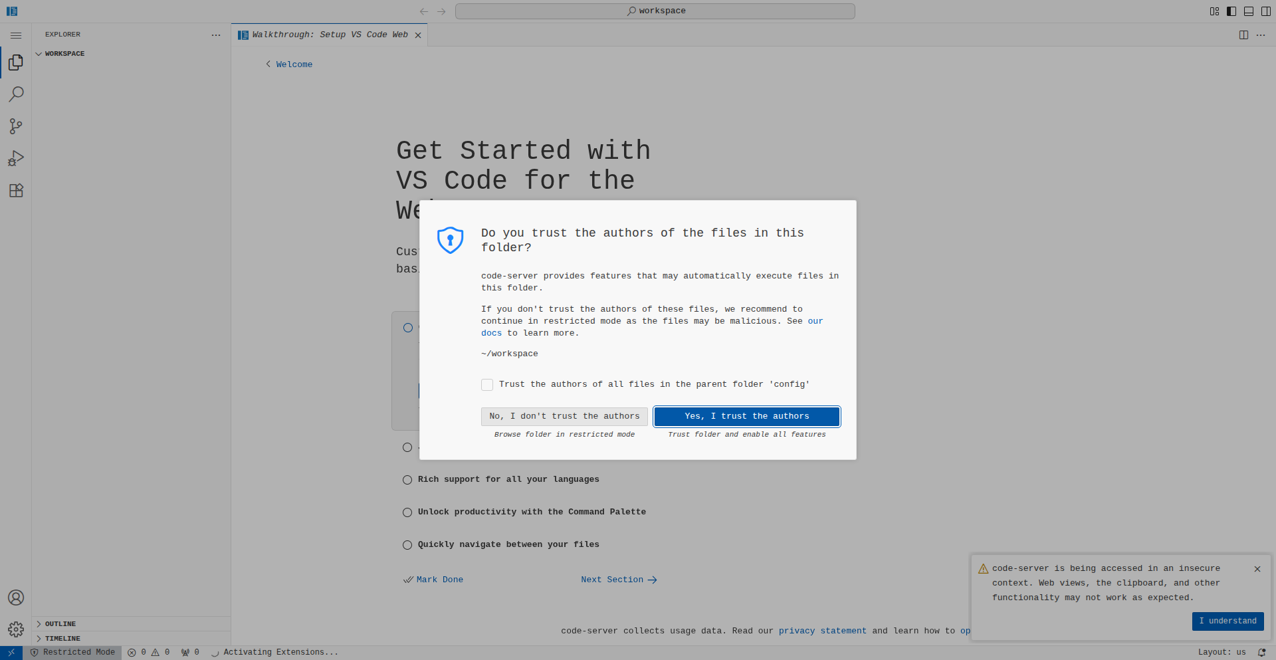Click the EXPLORER panel title
This screenshot has width=1276, height=660.
point(62,35)
